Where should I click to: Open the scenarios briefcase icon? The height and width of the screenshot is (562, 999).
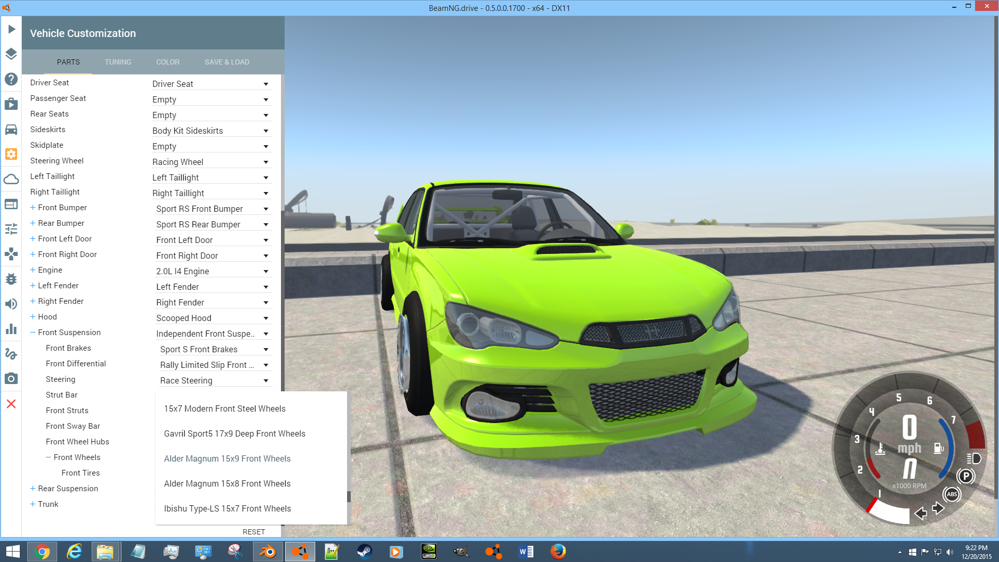[11, 104]
